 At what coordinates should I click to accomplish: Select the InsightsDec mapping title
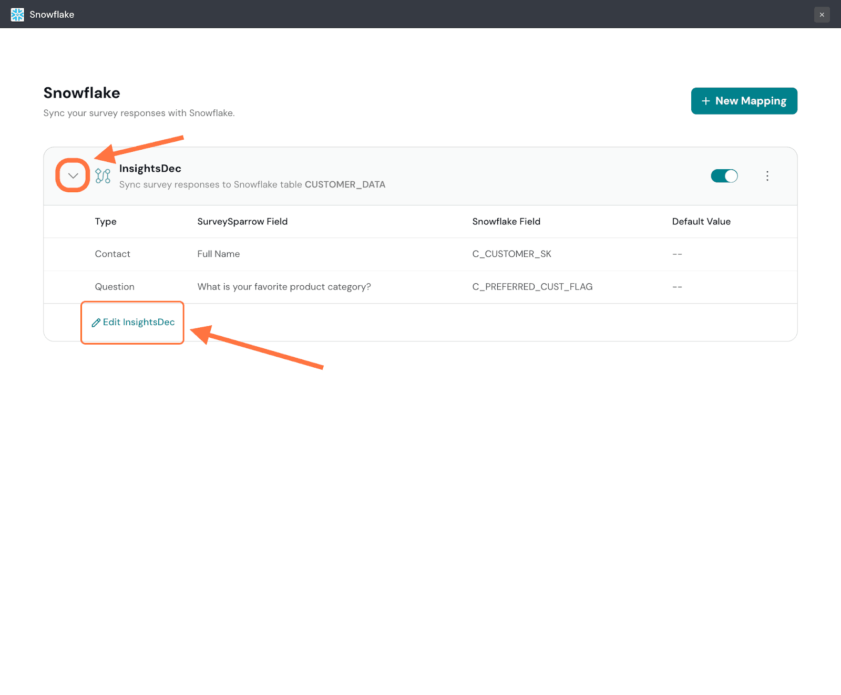[x=150, y=169]
